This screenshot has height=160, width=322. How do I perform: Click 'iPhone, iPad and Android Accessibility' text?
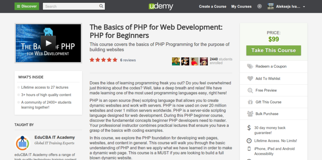(275, 151)
